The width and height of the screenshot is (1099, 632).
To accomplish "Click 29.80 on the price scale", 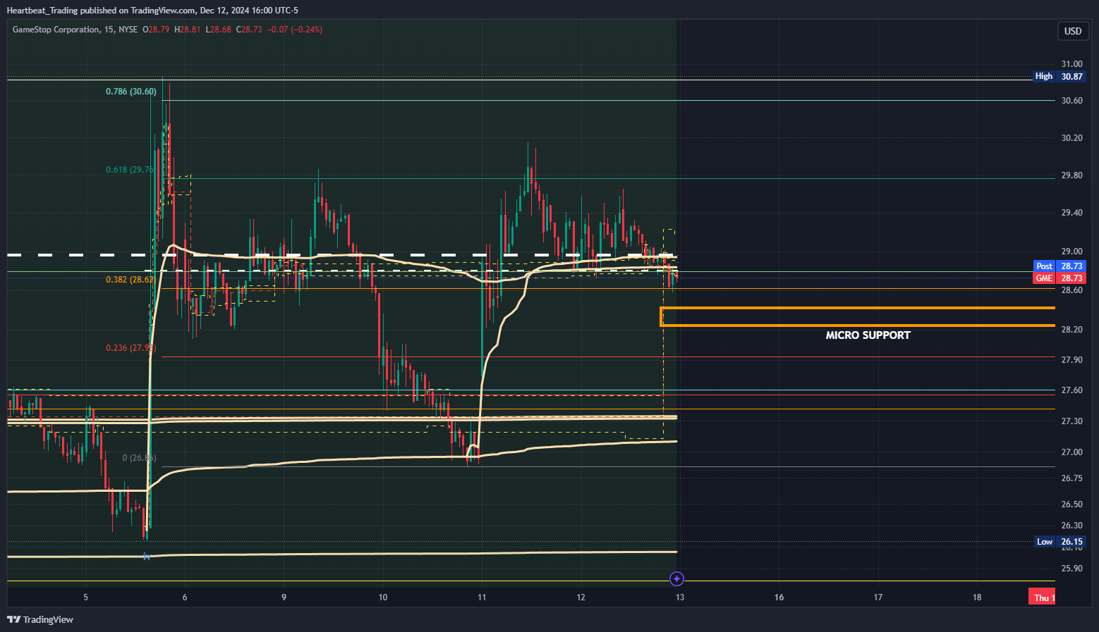I will coord(1071,175).
